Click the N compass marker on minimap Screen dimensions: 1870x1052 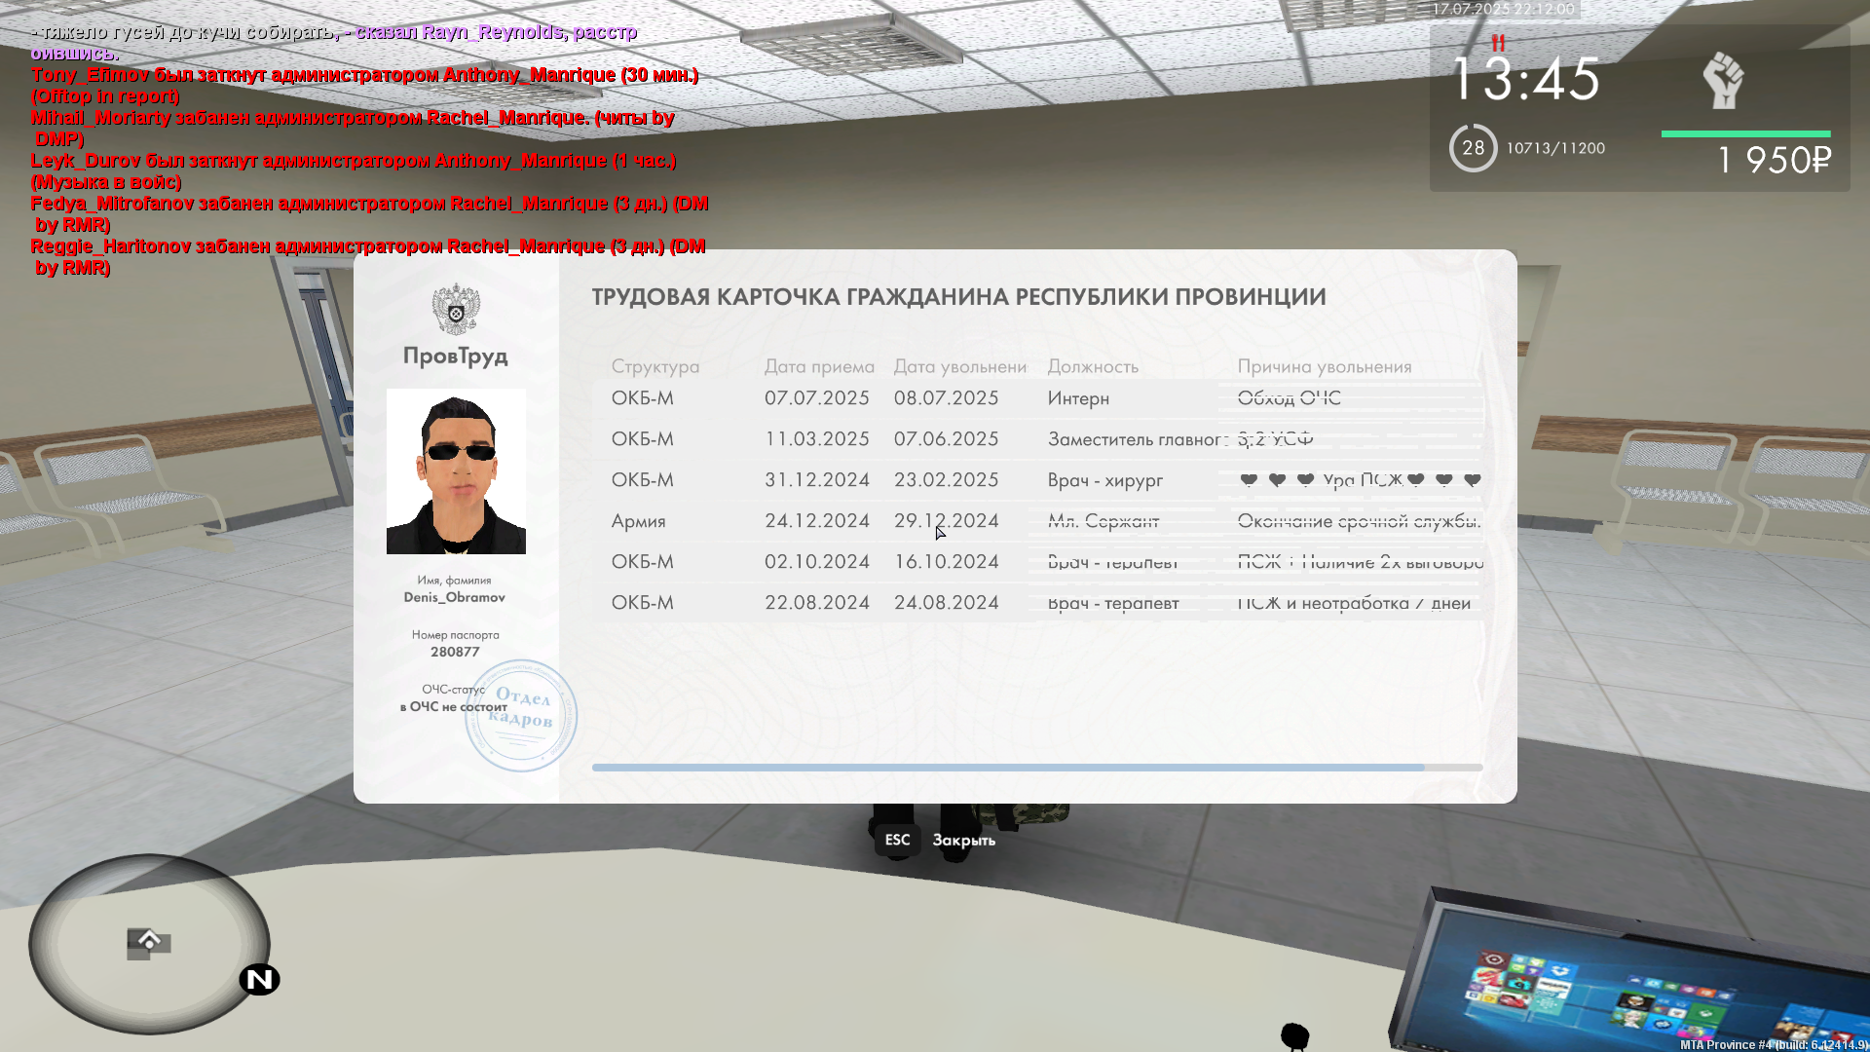(260, 979)
